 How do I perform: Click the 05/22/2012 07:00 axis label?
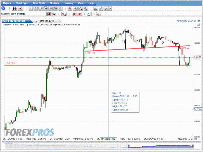pyautogui.click(x=187, y=139)
